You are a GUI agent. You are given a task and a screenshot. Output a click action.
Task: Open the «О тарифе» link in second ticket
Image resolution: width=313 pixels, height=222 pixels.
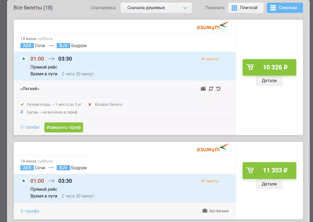pyautogui.click(x=30, y=211)
